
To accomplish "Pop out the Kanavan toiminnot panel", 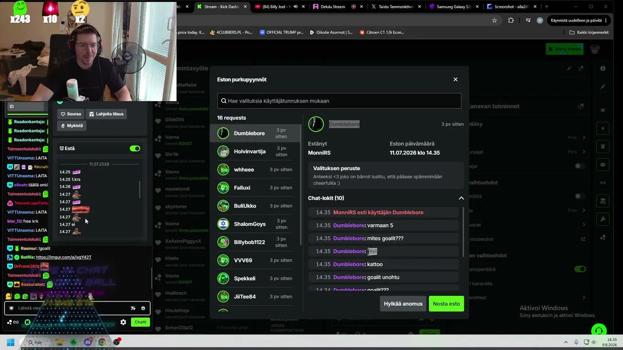I will click(x=581, y=106).
